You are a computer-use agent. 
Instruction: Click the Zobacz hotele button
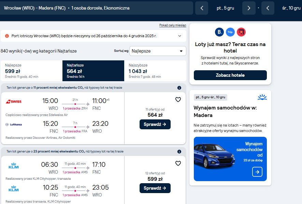(x=230, y=75)
